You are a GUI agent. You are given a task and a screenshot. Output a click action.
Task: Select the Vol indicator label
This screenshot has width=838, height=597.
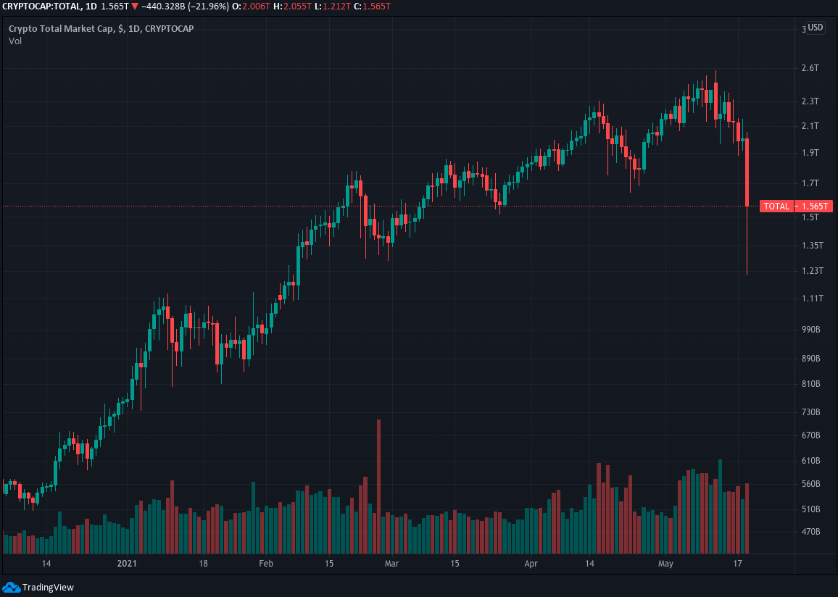[x=15, y=41]
